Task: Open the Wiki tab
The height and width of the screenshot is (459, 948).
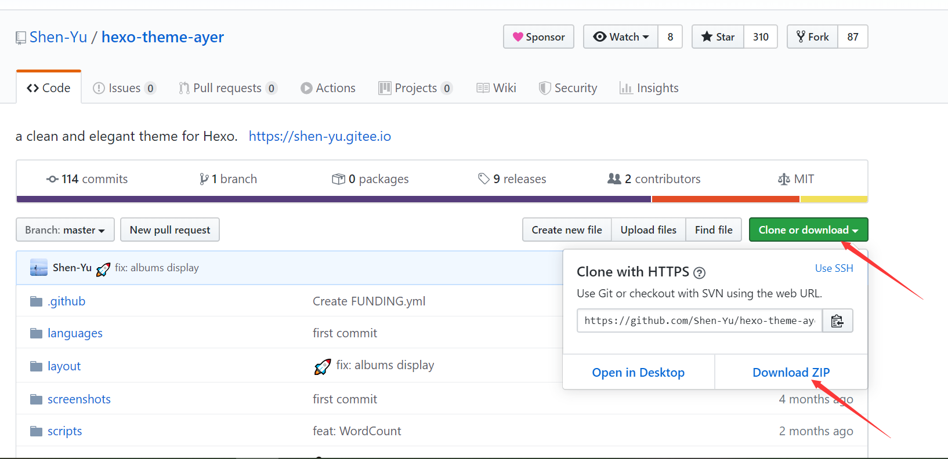Action: pos(496,88)
